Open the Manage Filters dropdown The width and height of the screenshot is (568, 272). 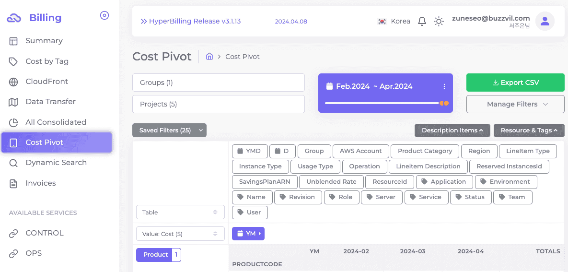point(515,104)
